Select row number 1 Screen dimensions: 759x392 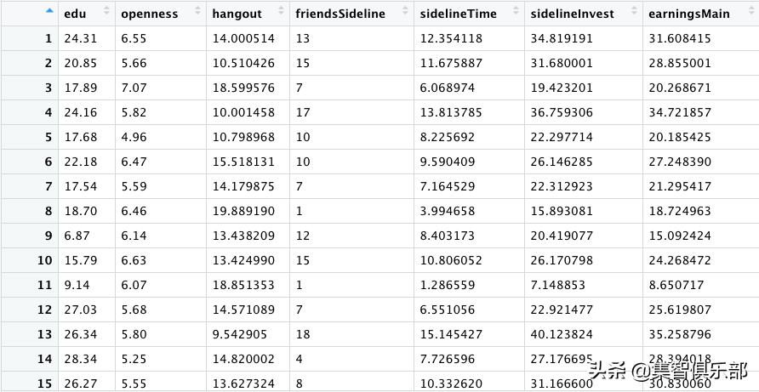(48, 39)
